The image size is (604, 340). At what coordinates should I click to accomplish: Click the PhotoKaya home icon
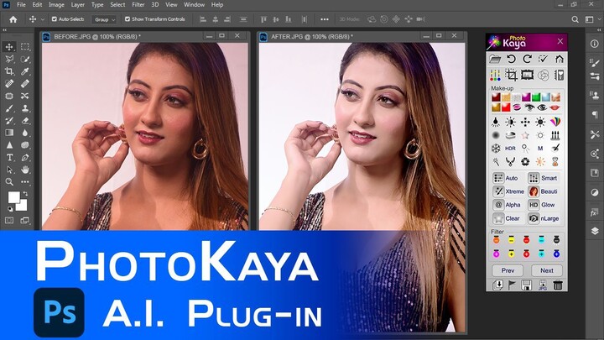pos(560,59)
